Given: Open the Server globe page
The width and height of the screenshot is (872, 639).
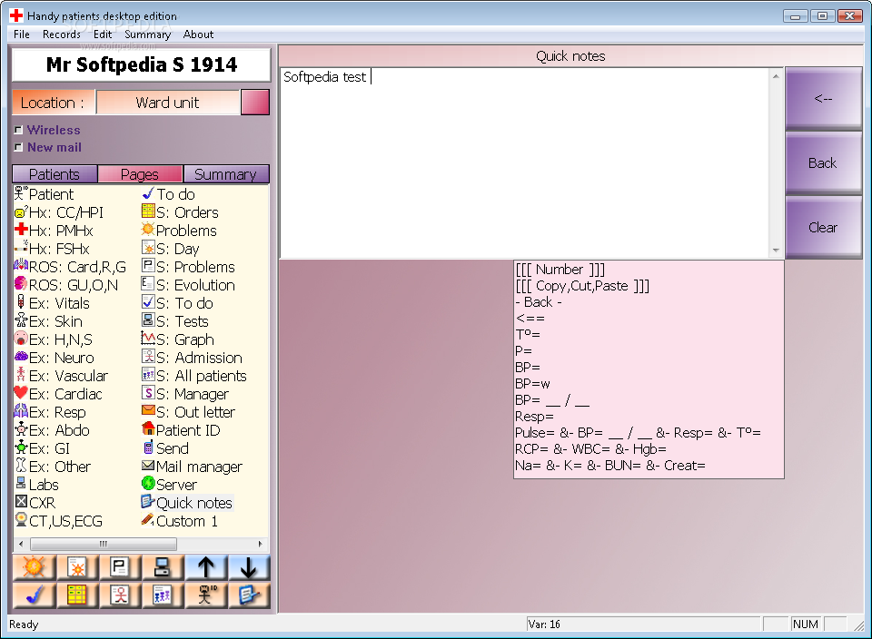Looking at the screenshot, I should [x=170, y=485].
